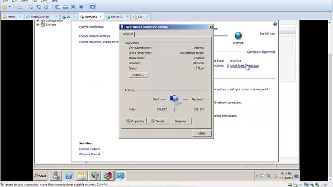The width and height of the screenshot is (333, 187).
Task: Select the General tab in status dialog
Action: point(127,34)
